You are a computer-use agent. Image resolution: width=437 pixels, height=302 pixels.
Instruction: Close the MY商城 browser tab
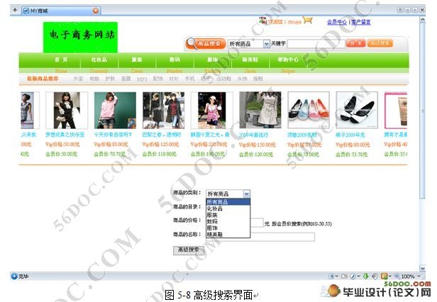point(96,11)
